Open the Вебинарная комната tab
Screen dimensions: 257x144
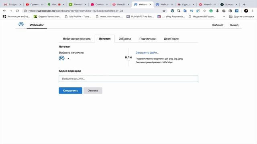pyautogui.click(x=77, y=39)
